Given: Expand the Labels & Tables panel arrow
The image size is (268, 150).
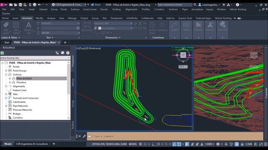Looking at the screenshot, I should (x=19, y=37).
